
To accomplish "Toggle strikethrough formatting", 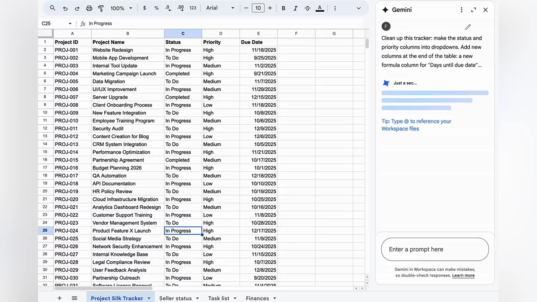I will point(307,8).
